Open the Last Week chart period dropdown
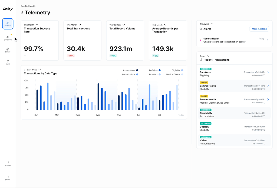277x188 pixels. tap(34, 70)
